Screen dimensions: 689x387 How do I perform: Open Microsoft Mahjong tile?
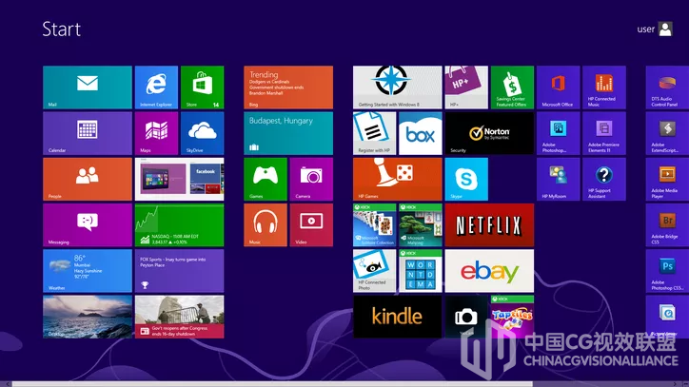420,225
